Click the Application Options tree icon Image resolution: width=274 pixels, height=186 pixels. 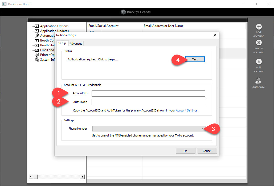click(x=37, y=26)
